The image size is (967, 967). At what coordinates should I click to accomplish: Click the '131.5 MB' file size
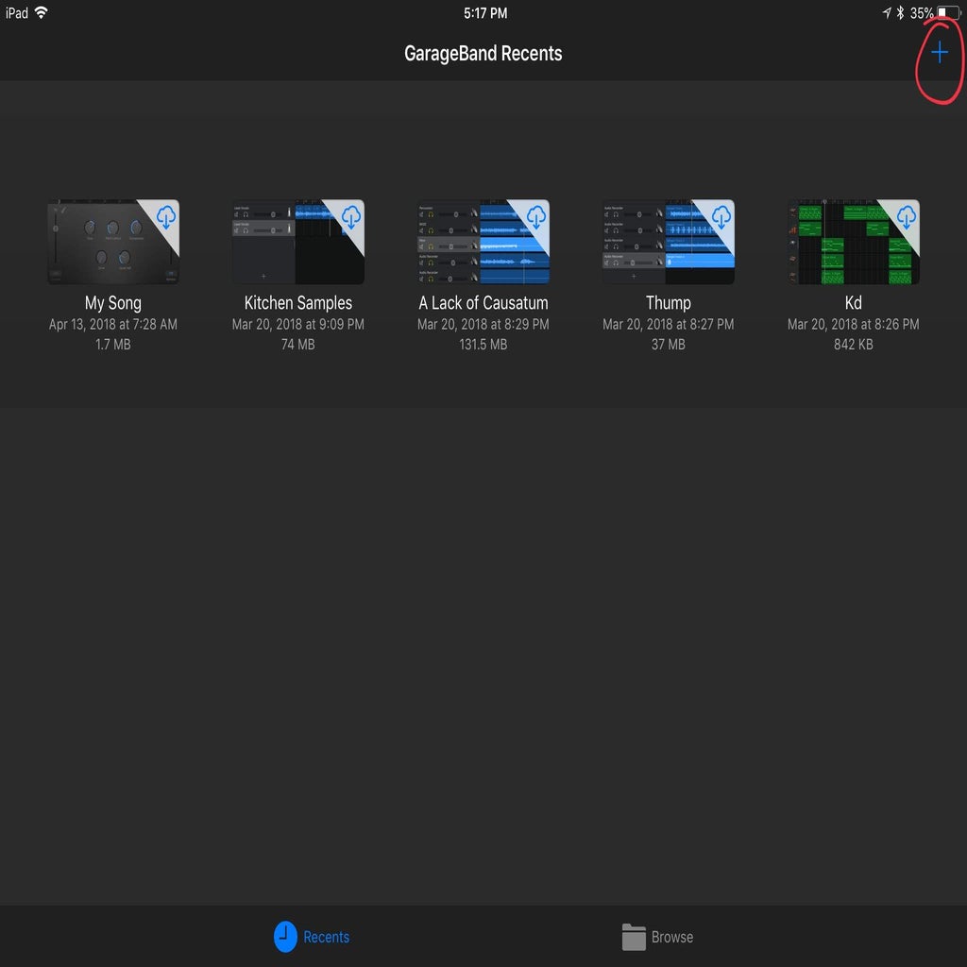(x=483, y=345)
